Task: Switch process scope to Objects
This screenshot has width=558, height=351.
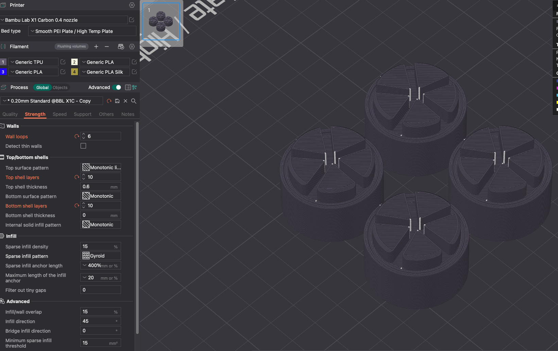Action: pos(60,88)
